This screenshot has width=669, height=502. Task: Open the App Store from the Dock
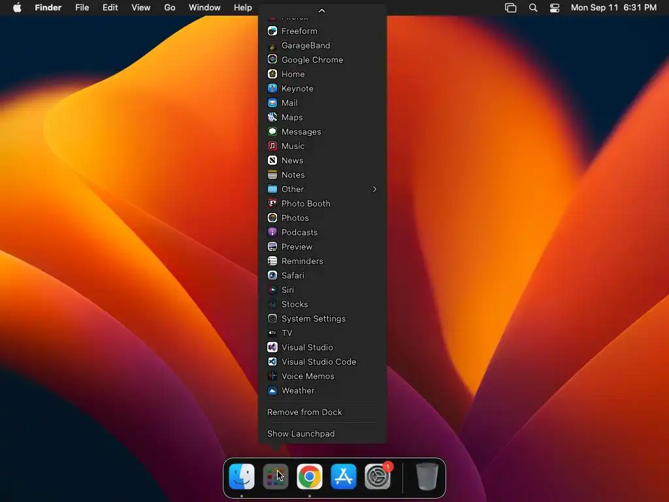click(x=344, y=477)
